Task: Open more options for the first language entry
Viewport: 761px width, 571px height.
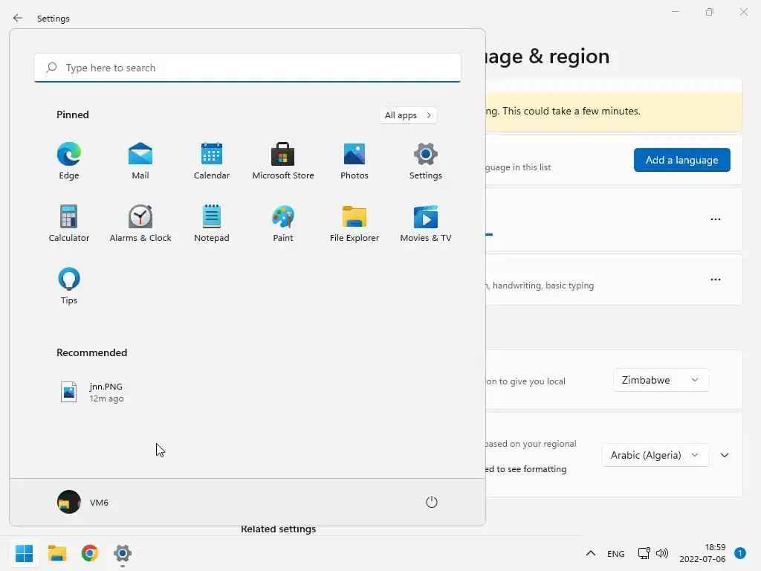Action: [x=716, y=219]
